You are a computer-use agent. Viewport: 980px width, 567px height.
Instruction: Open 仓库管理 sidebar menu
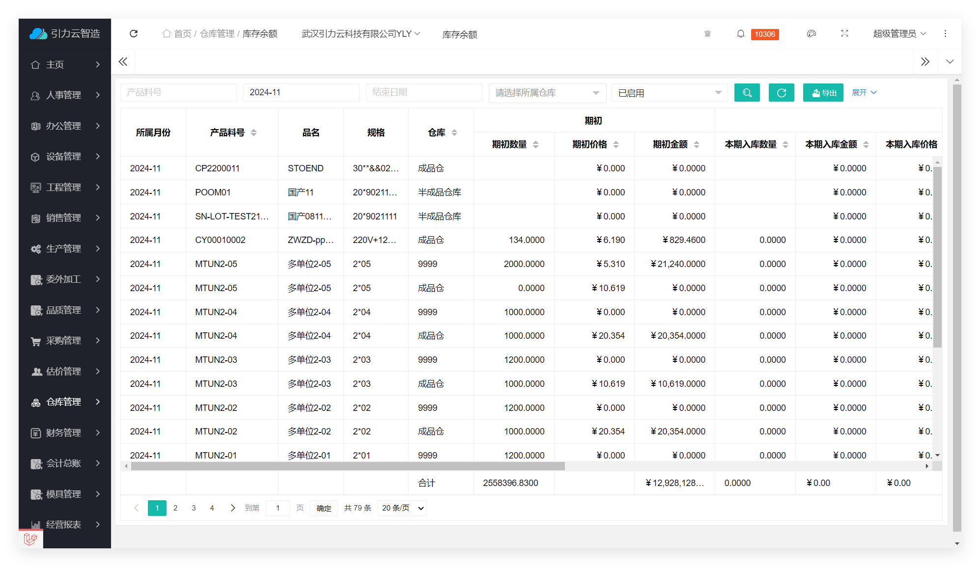(x=64, y=402)
